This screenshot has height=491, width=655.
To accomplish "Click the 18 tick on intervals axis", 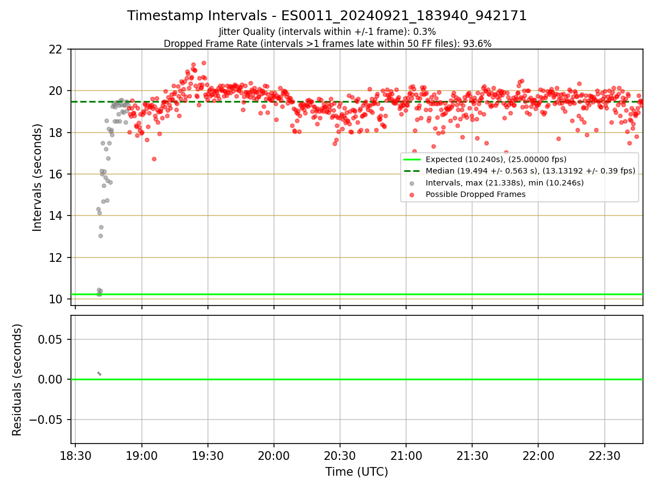I will coord(56,133).
